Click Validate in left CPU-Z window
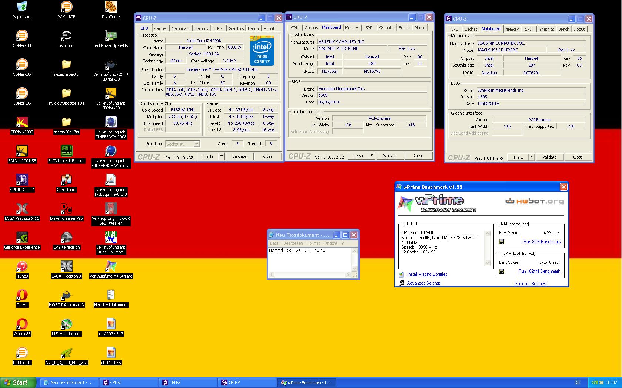The width and height of the screenshot is (622, 388). coord(239,156)
